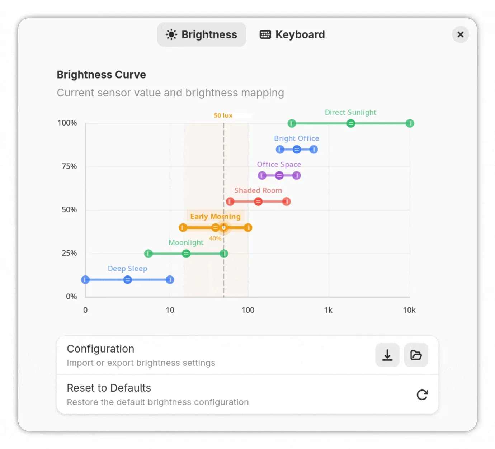Click the 50 lux sensor marker label
This screenshot has height=449, width=495.
point(223,115)
